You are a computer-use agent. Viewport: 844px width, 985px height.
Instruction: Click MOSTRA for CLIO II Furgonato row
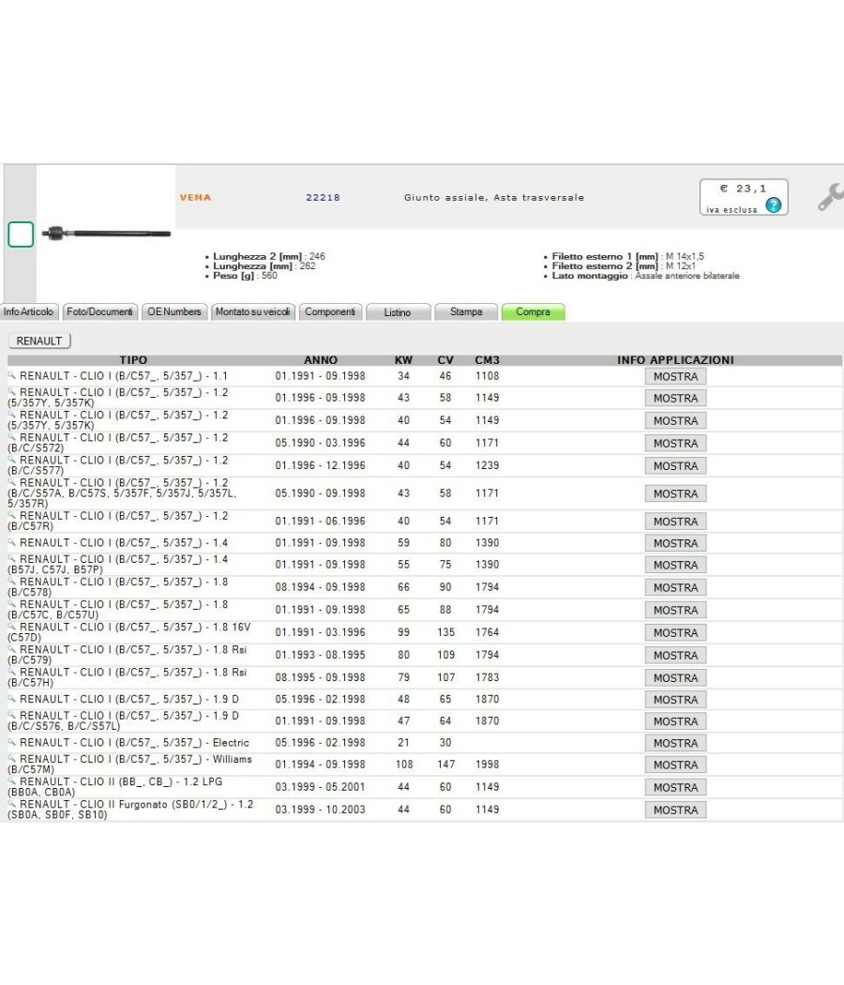point(676,810)
